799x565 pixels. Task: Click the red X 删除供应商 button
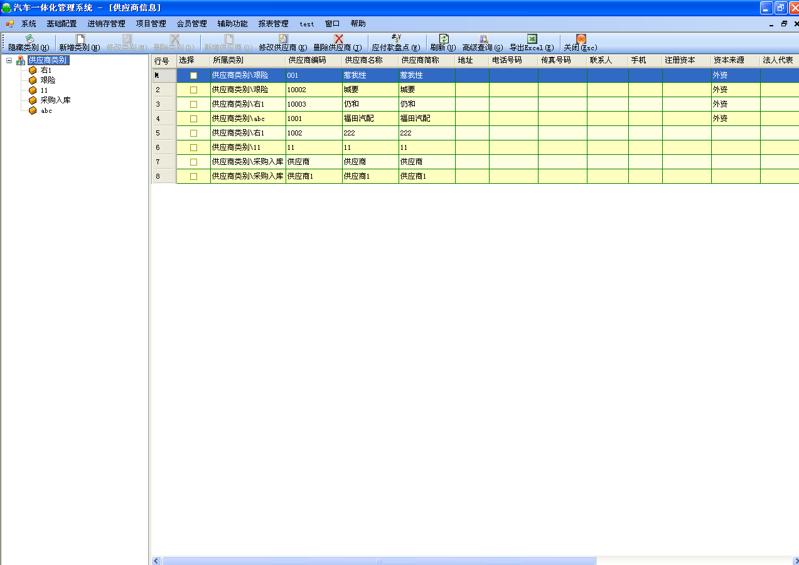[338, 43]
